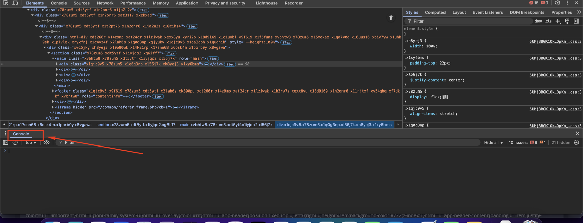
Task: Click the new style rule plus icon
Action: [558, 21]
